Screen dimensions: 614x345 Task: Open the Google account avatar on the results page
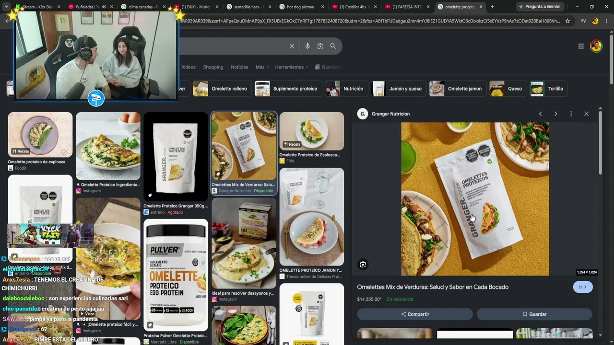point(596,46)
